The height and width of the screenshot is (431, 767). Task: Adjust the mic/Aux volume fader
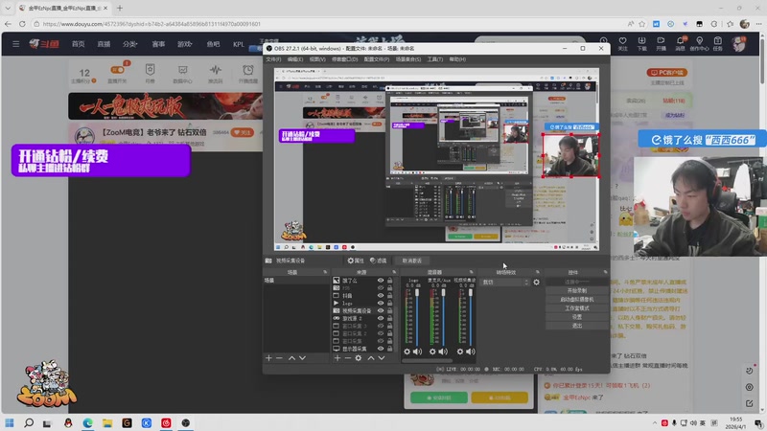pos(444,293)
